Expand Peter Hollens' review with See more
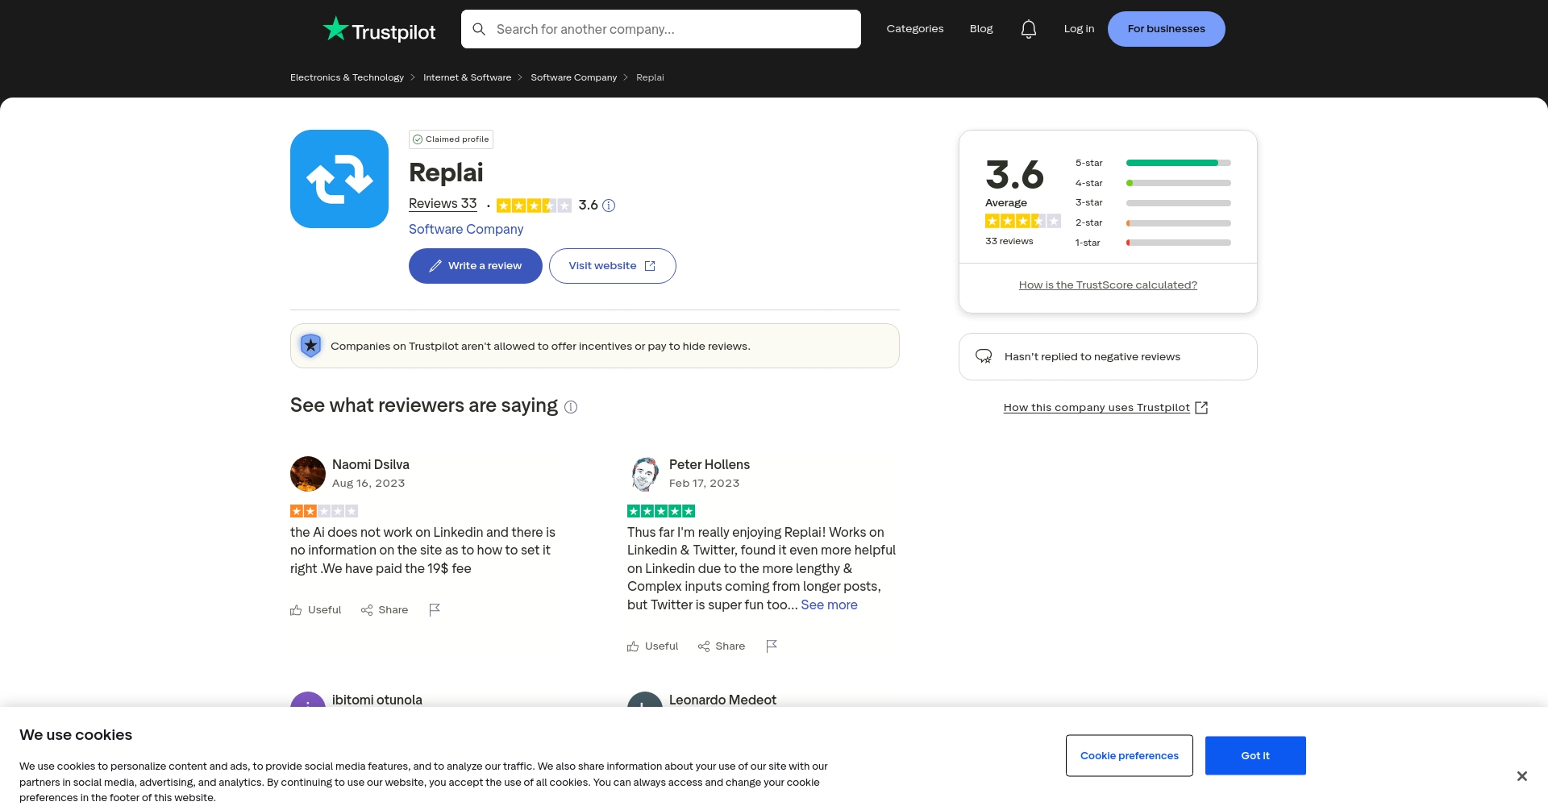Screen dimensions: 1548x806 (829, 605)
